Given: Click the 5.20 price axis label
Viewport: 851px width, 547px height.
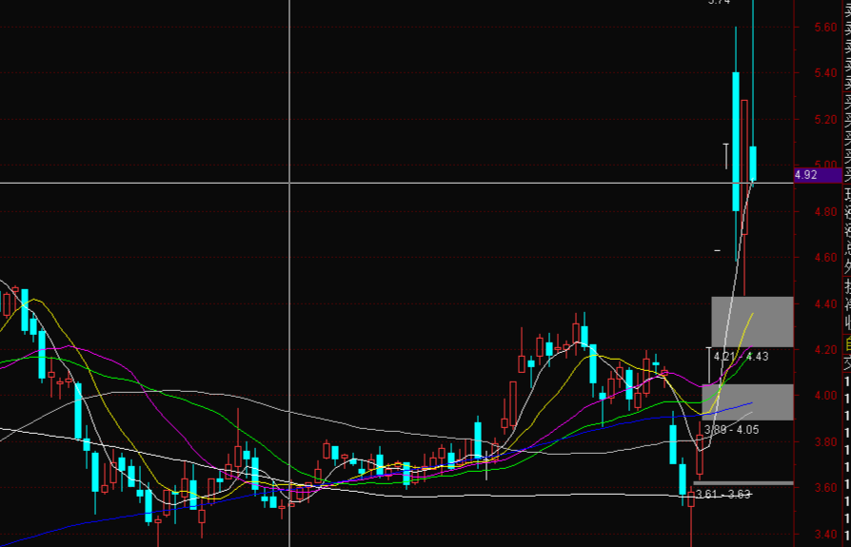Looking at the screenshot, I should (825, 119).
